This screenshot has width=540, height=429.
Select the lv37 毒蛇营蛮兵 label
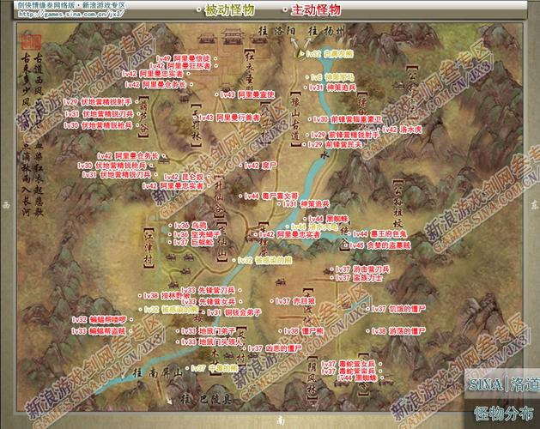(x=349, y=372)
